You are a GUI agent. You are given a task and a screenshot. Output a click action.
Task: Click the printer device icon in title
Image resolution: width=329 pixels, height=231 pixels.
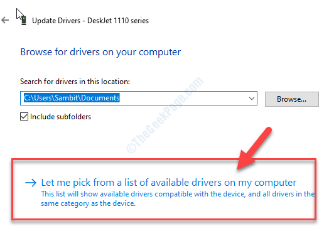[x=24, y=21]
